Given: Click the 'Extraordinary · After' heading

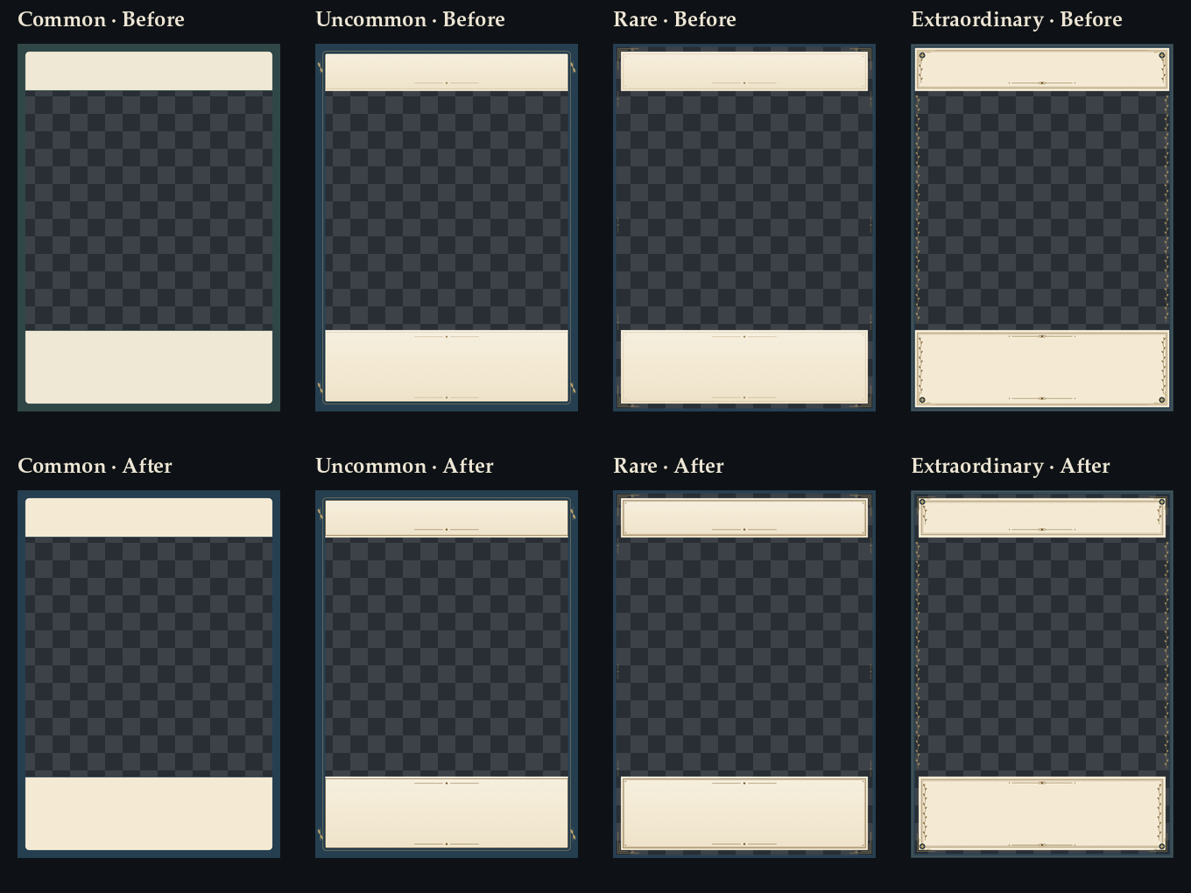Looking at the screenshot, I should tap(1011, 466).
